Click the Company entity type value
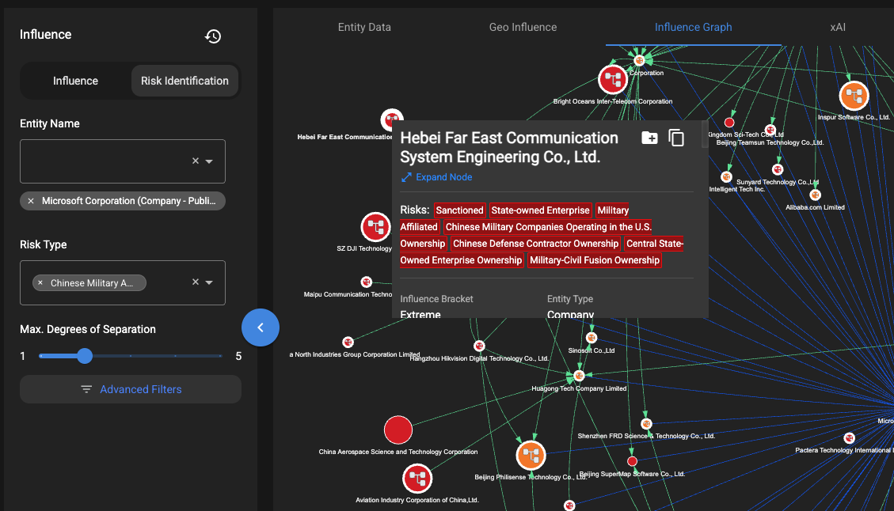 pyautogui.click(x=570, y=314)
